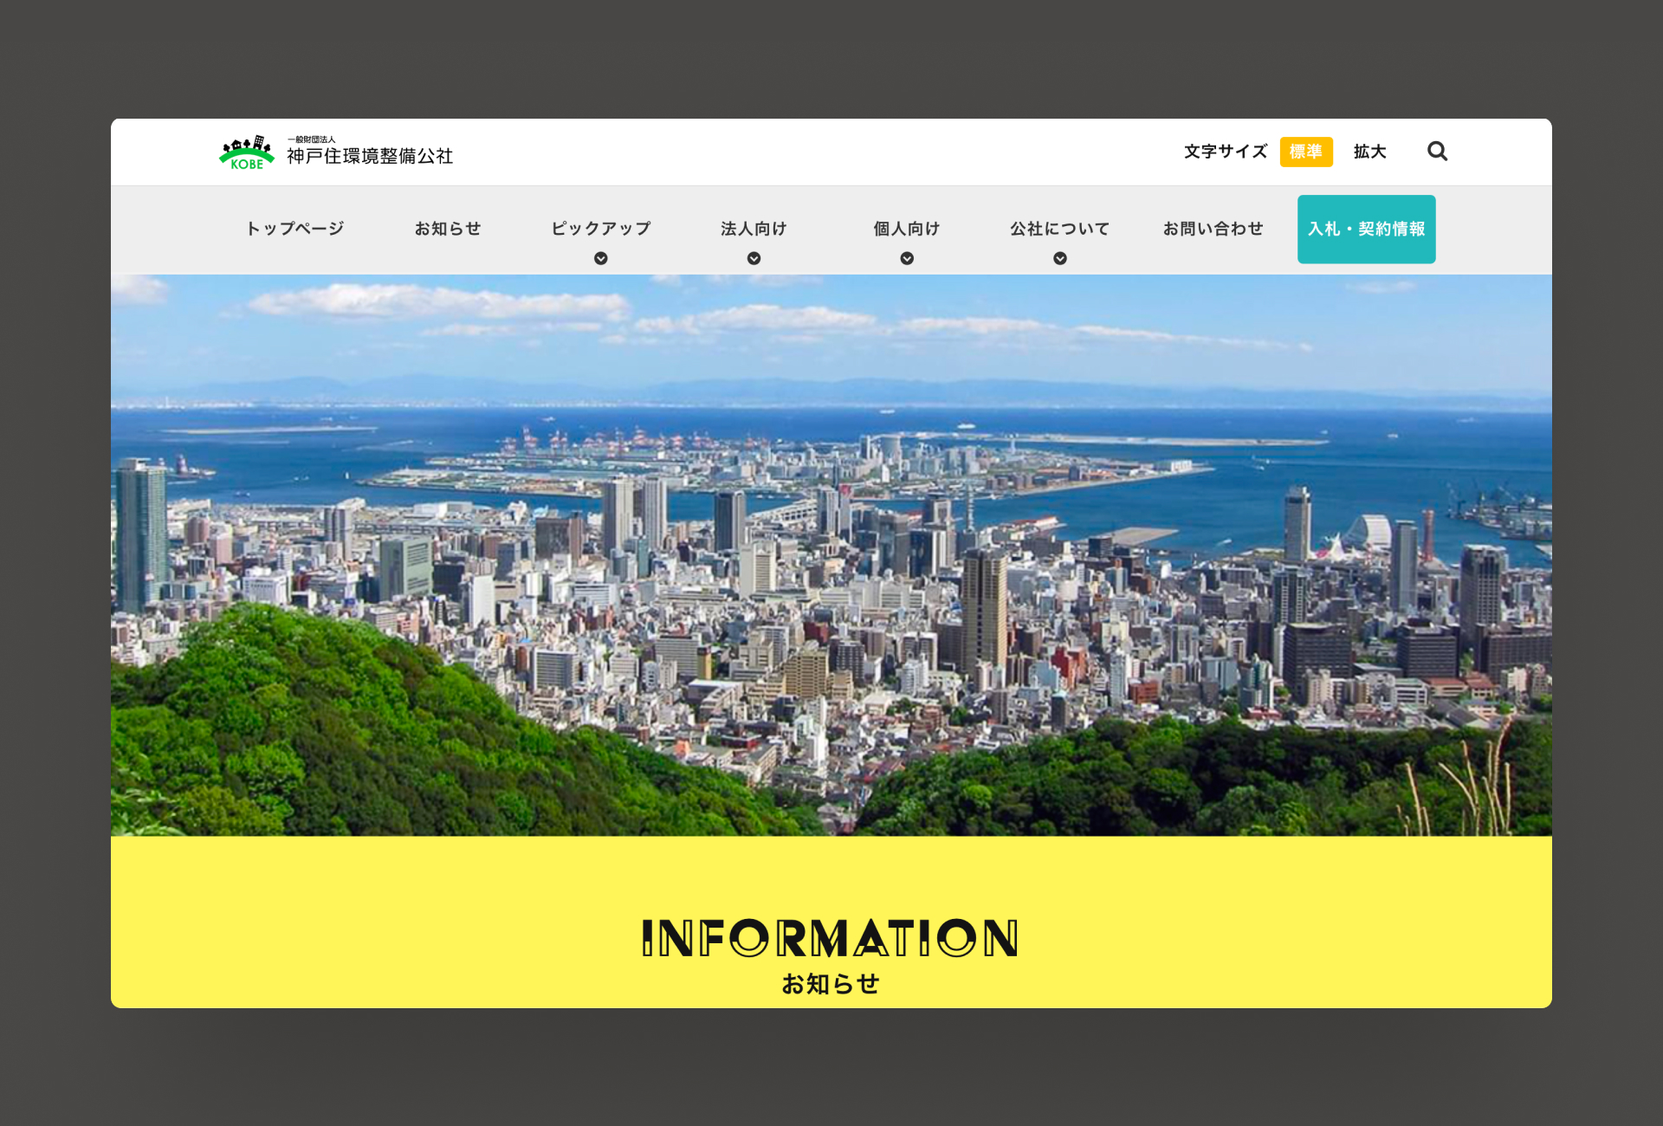Expand the ピックアップ menu
This screenshot has width=1663, height=1126.
pos(600,229)
